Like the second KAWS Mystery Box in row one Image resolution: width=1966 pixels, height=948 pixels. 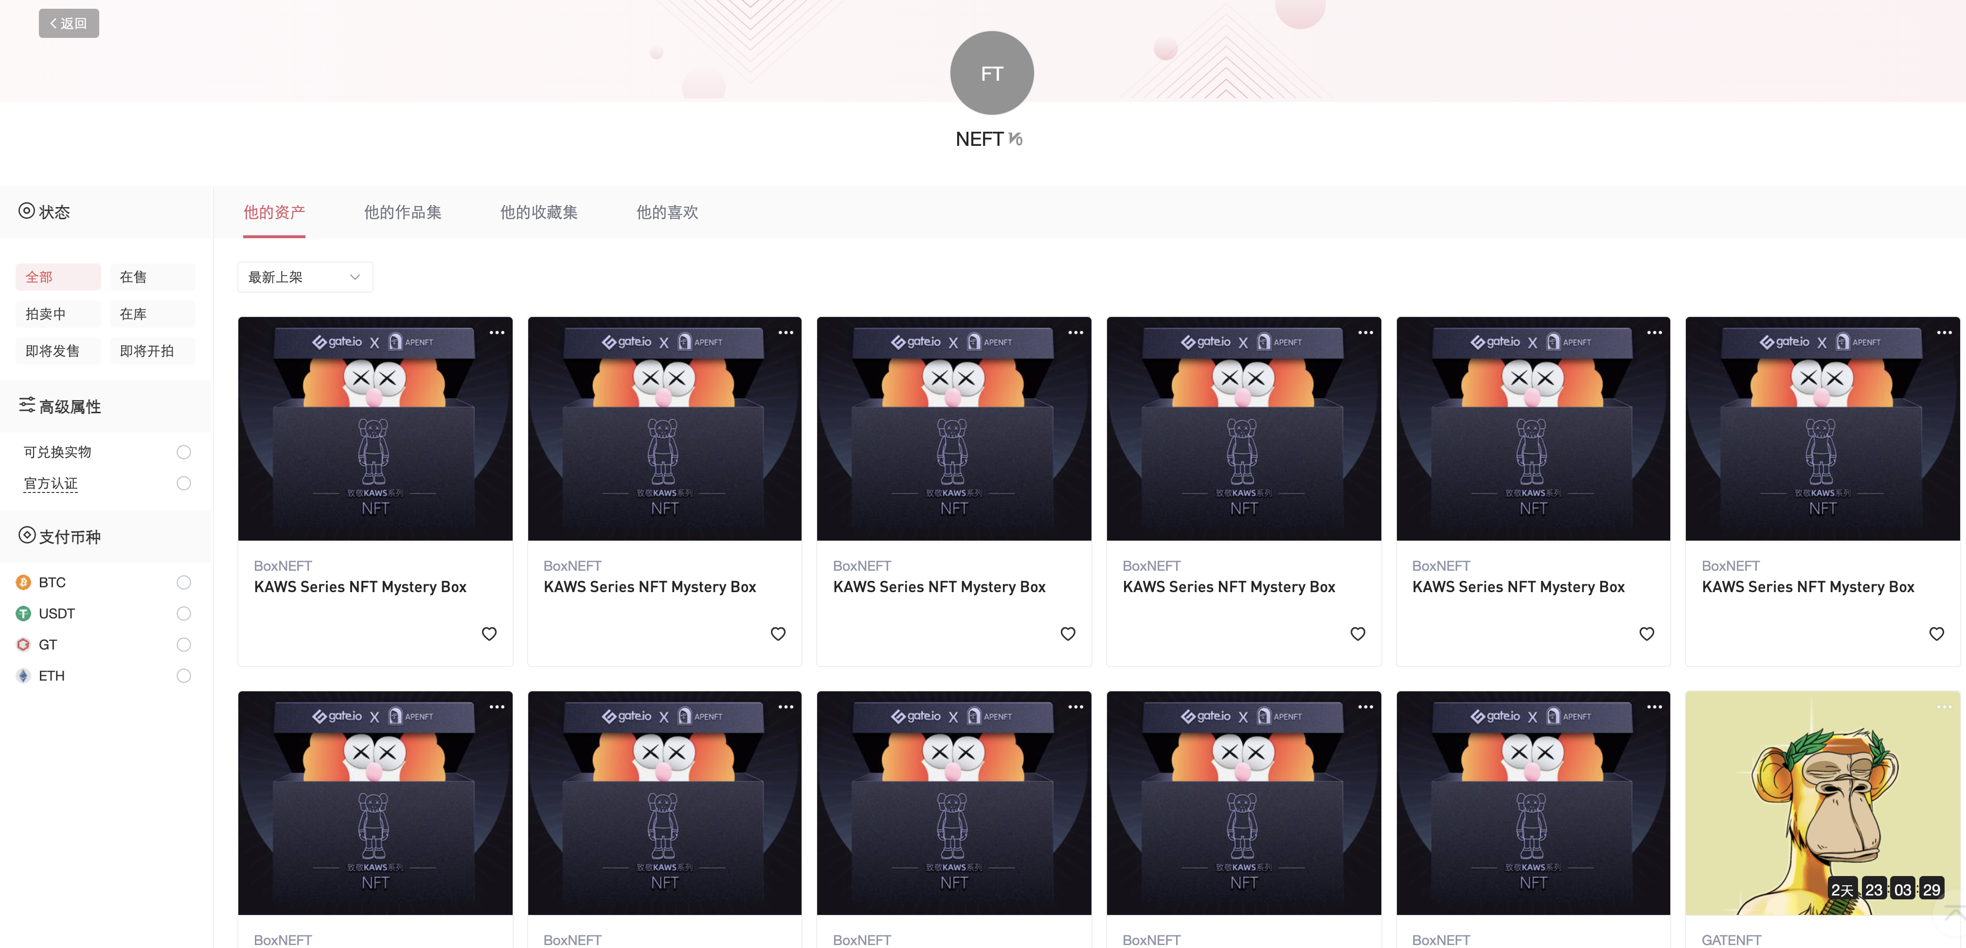778,634
